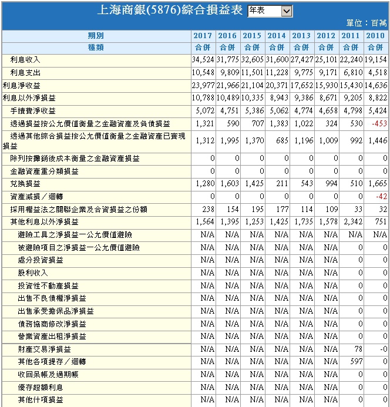
Task: Select the 除列按攤銷後成本衡量之金融資產損益 row label
Action: click(x=75, y=159)
